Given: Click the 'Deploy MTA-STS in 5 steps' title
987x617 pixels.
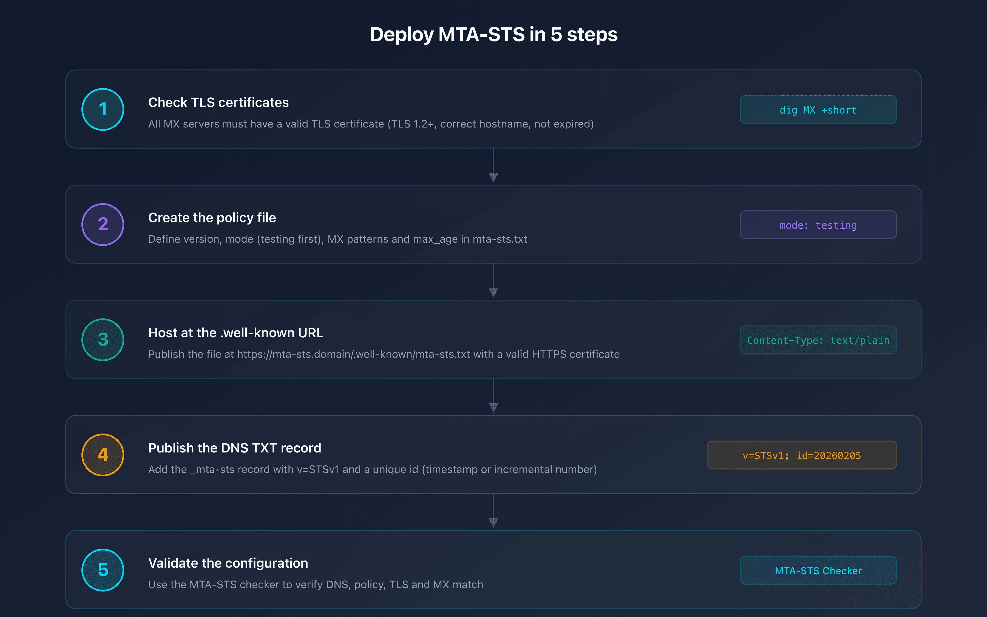Looking at the screenshot, I should 493,35.
